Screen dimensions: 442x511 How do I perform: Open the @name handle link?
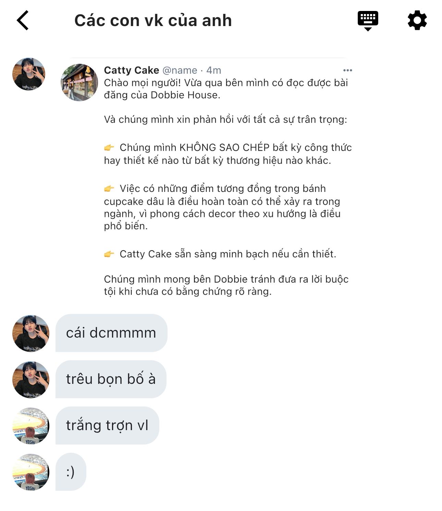[x=180, y=70]
